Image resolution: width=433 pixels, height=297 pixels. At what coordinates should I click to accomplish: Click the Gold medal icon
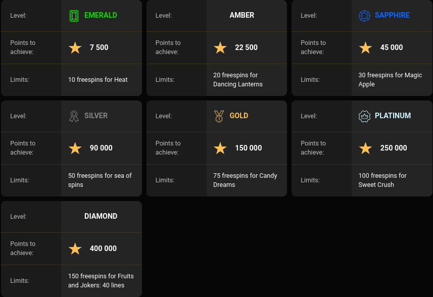pos(219,116)
